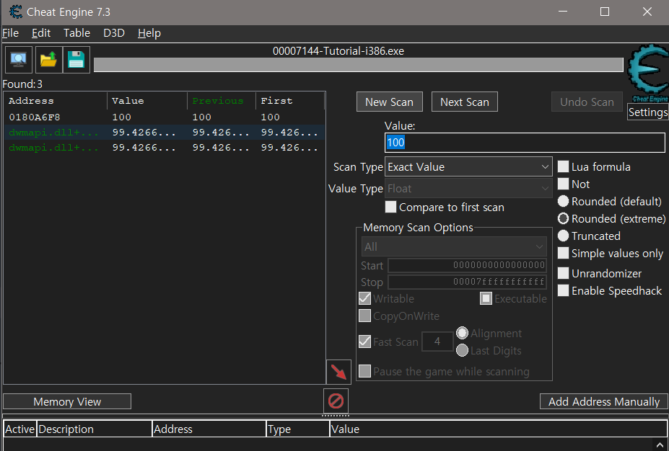
Task: Click the Cheat Engine logo graphic
Action: 647,72
